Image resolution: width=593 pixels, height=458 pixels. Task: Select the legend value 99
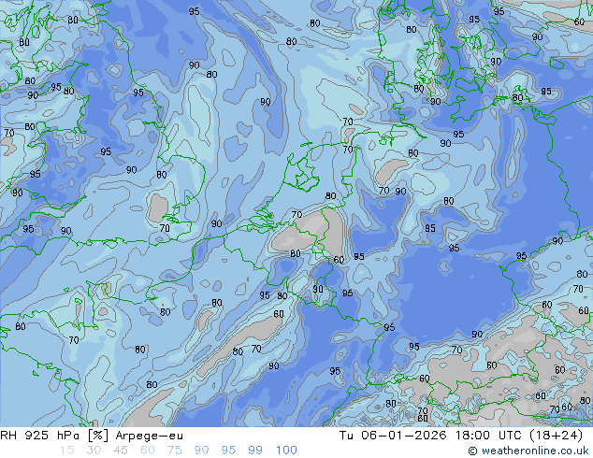click(x=255, y=451)
